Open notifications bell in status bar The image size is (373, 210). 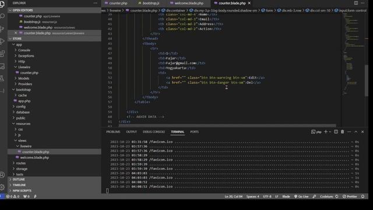[x=363, y=197]
